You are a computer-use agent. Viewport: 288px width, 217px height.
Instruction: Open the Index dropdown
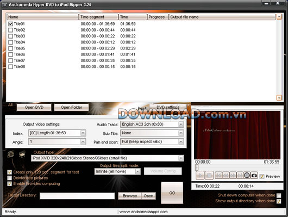83,133
